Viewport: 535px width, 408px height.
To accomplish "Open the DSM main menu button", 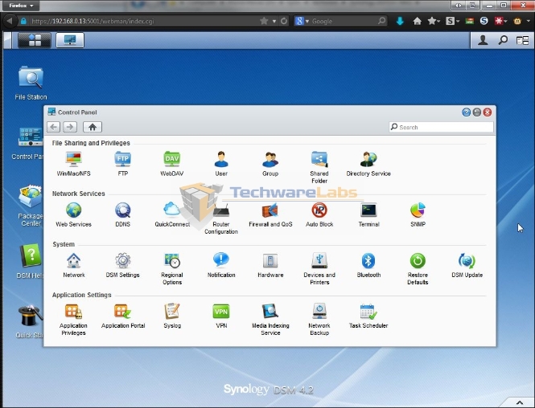I will coord(35,40).
